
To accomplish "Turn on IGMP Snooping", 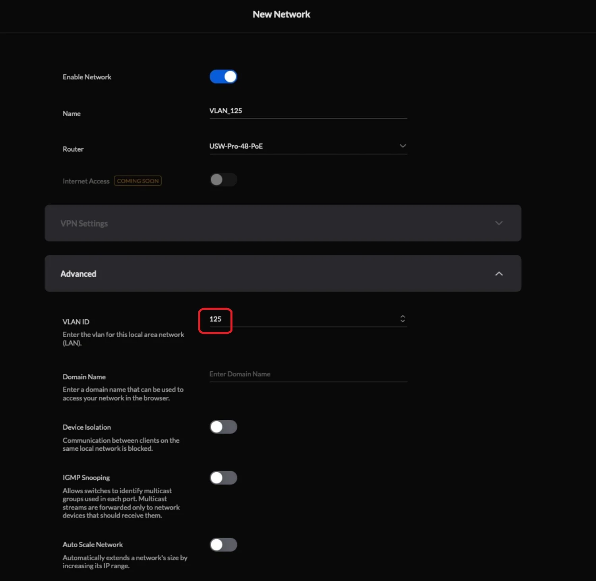I will [x=223, y=478].
